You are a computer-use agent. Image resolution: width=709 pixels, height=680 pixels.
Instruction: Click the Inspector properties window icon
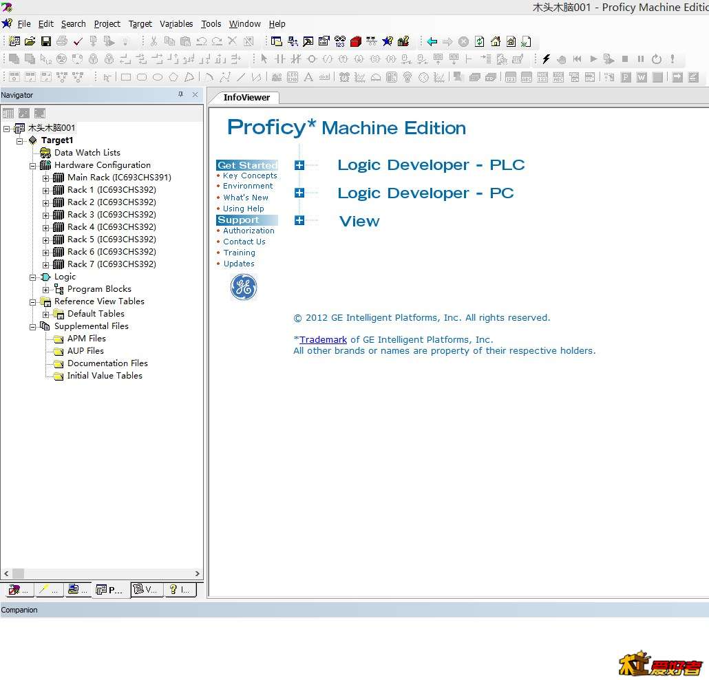(324, 41)
